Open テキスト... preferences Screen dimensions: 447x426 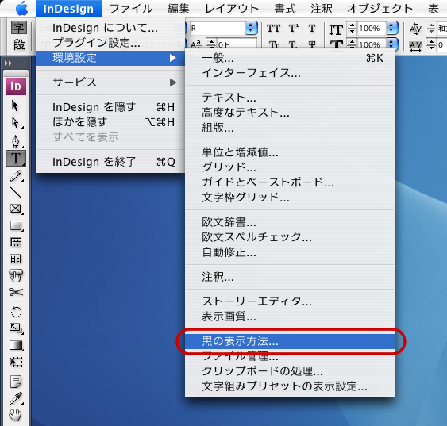(x=290, y=98)
